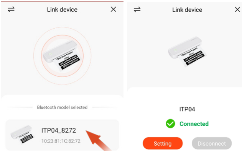Click the gray Disconnect button
Image resolution: width=242 pixels, height=151 pixels.
pos(212,143)
